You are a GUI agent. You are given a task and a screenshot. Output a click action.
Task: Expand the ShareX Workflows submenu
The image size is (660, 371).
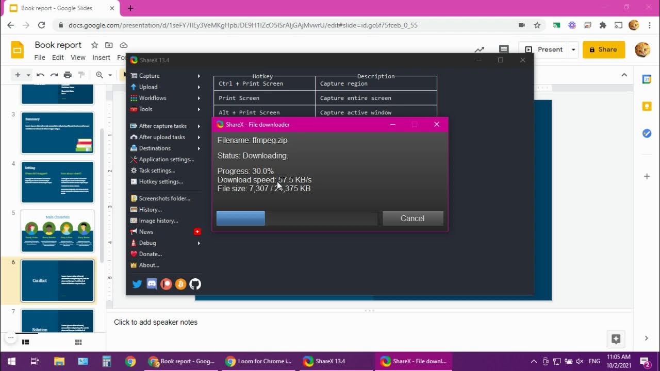pyautogui.click(x=199, y=98)
